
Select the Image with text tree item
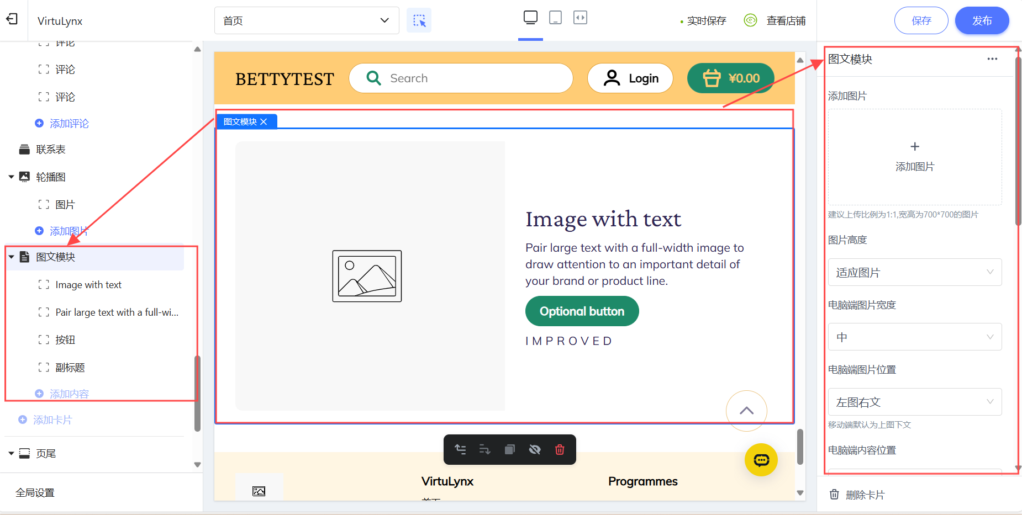pos(88,285)
